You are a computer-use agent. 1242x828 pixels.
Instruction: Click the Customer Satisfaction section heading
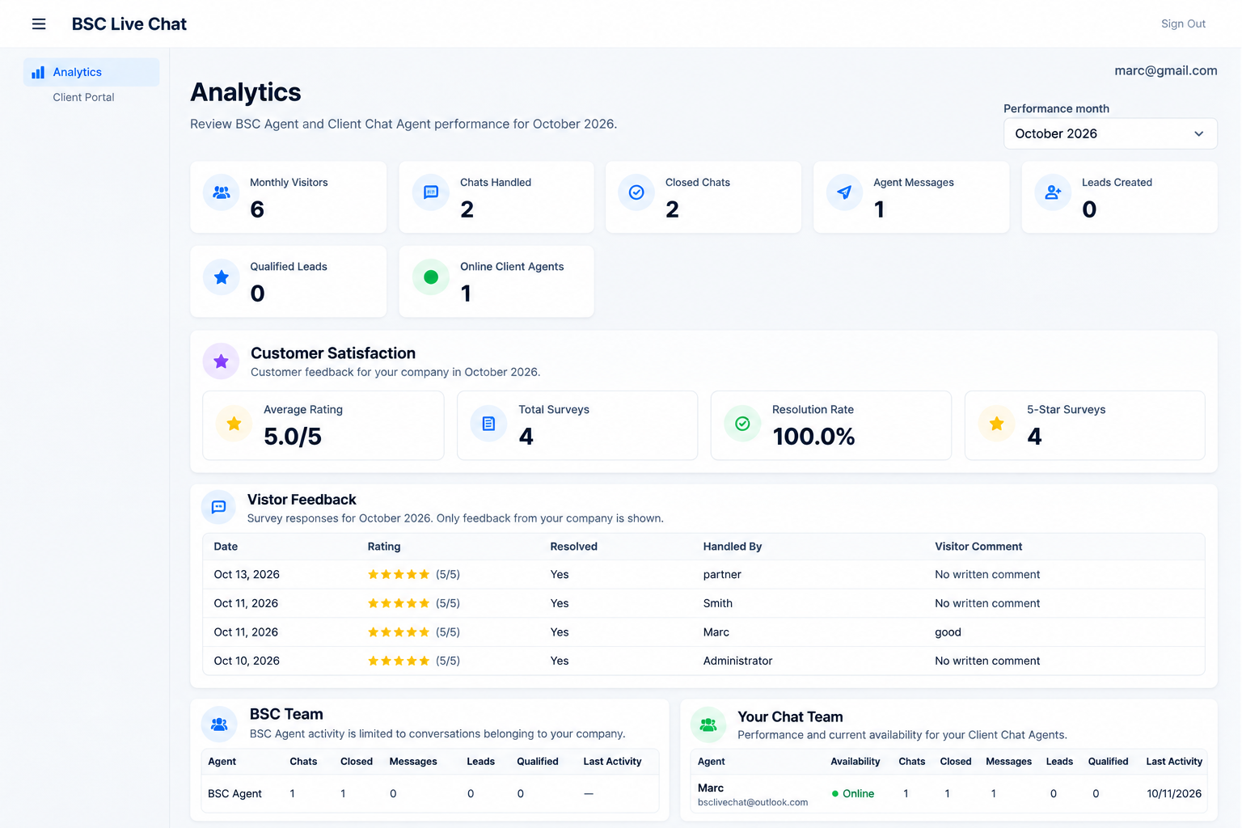[333, 353]
